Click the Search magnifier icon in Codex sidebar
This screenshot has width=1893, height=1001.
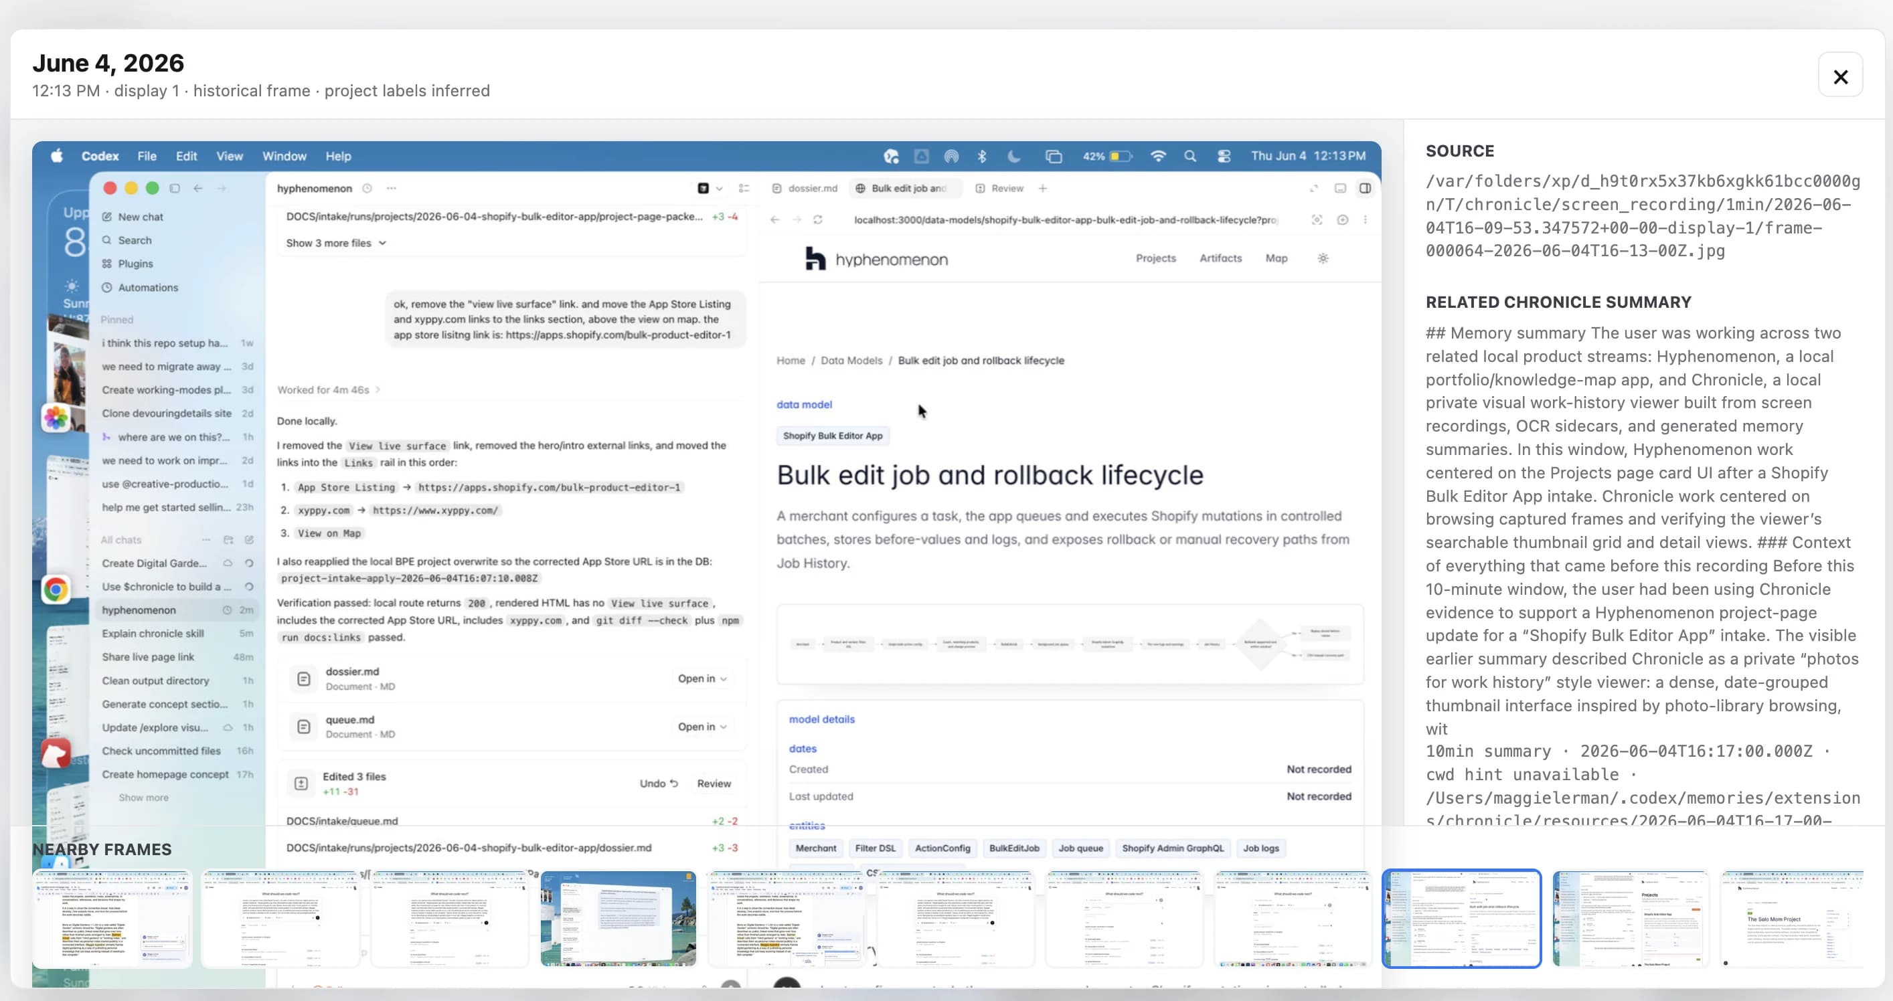[107, 240]
